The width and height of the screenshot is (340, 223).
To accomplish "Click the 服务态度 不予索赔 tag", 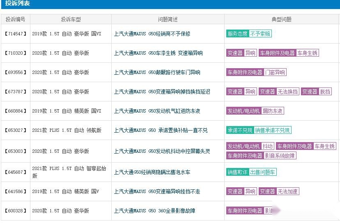I will coord(249,34).
